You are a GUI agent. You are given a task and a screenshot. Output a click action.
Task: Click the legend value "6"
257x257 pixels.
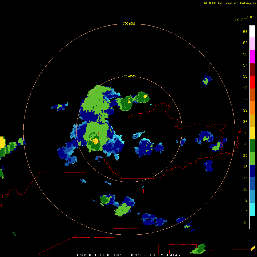click(x=246, y=200)
